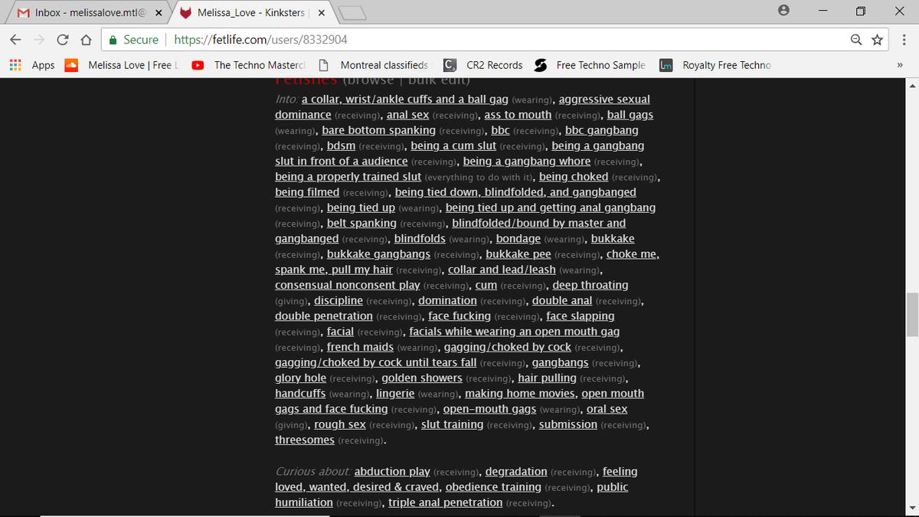
Task: Bookmark this page with the star icon
Action: 877,40
